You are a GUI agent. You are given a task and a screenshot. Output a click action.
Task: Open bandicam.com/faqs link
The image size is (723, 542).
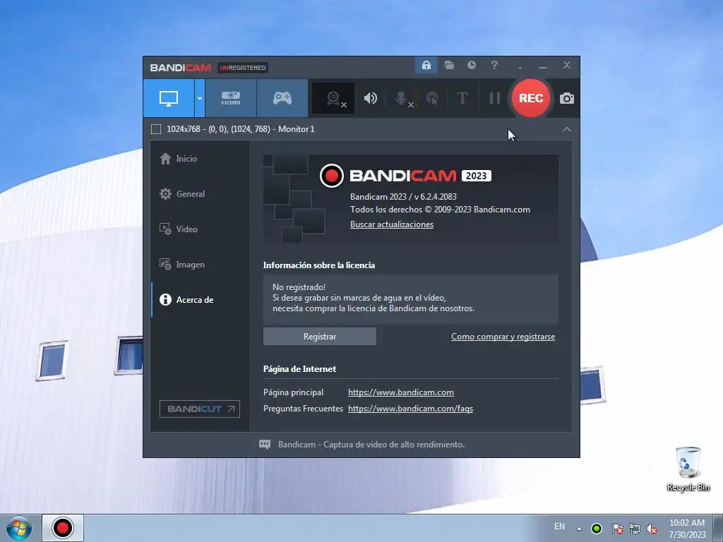point(410,409)
